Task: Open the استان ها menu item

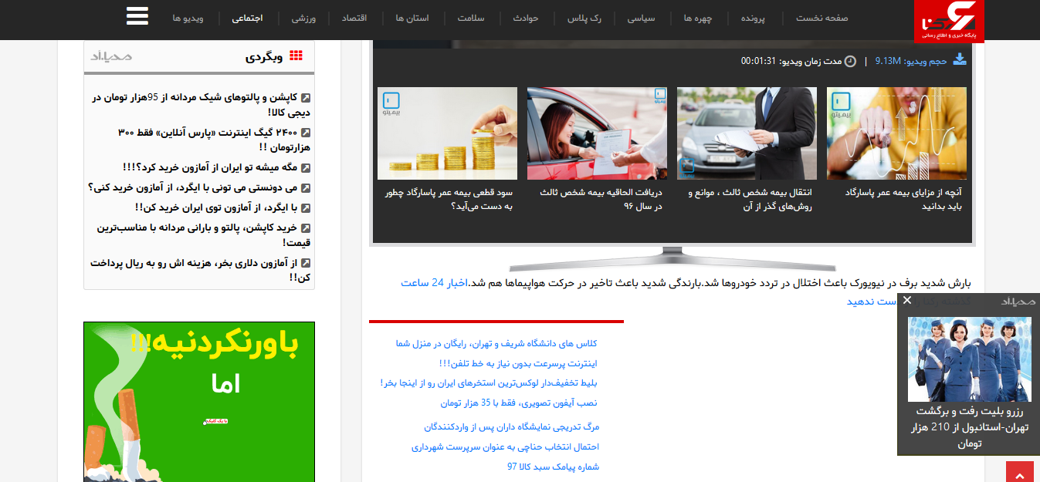Action: pos(412,18)
